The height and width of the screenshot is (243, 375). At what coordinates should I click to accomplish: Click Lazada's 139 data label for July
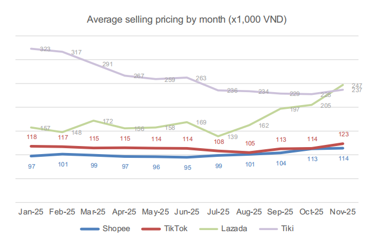(x=232, y=137)
